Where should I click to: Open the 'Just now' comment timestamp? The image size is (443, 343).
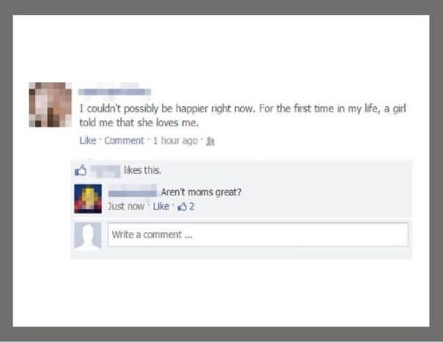pyautogui.click(x=126, y=206)
